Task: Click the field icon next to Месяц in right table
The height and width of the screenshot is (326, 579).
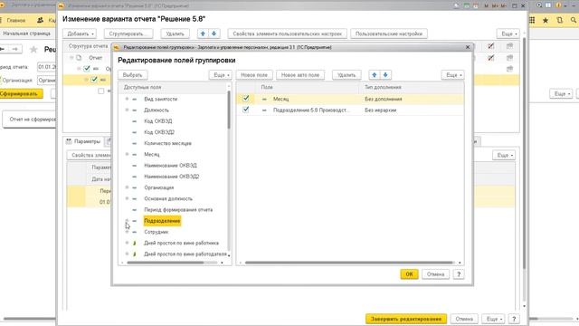Action: tap(264, 99)
